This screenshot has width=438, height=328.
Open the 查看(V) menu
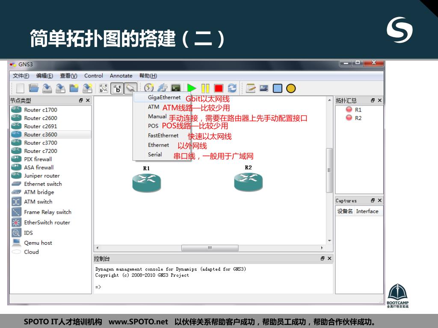pos(68,76)
